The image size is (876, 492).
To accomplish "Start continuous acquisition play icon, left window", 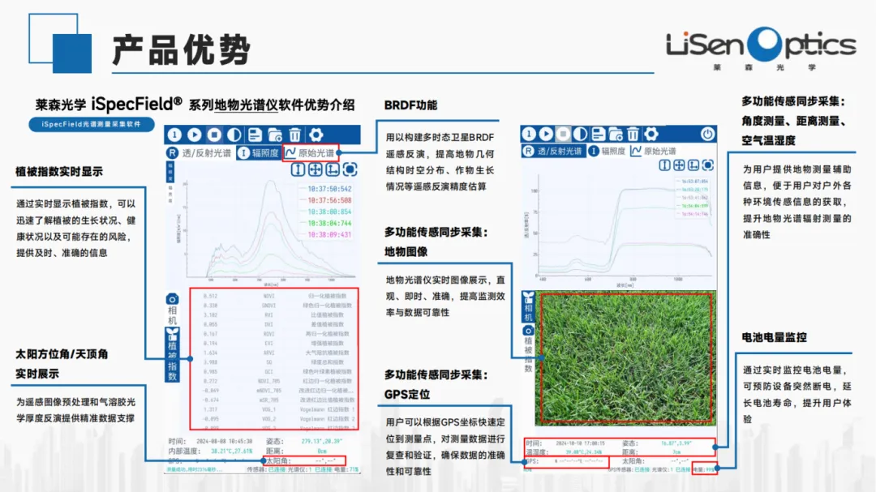I will [195, 135].
